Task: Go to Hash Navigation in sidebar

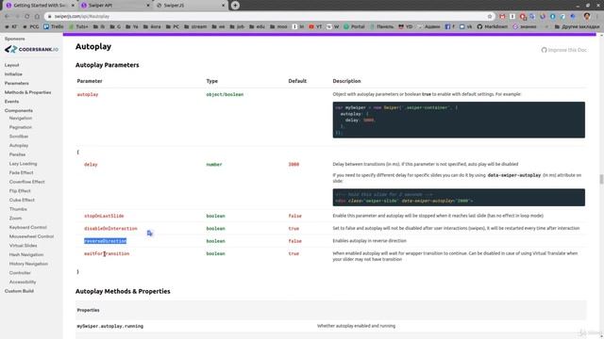Action: pos(26,255)
